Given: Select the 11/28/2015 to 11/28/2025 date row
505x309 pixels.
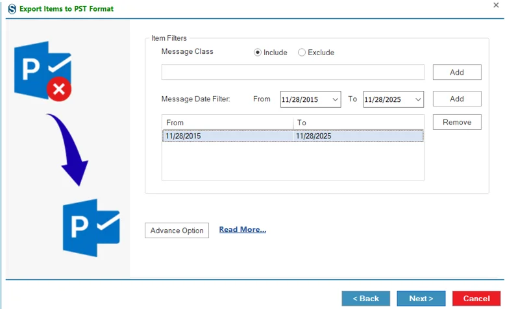Looking at the screenshot, I should click(293, 136).
